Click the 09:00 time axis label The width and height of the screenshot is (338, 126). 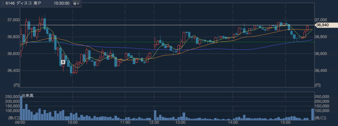tap(20, 123)
